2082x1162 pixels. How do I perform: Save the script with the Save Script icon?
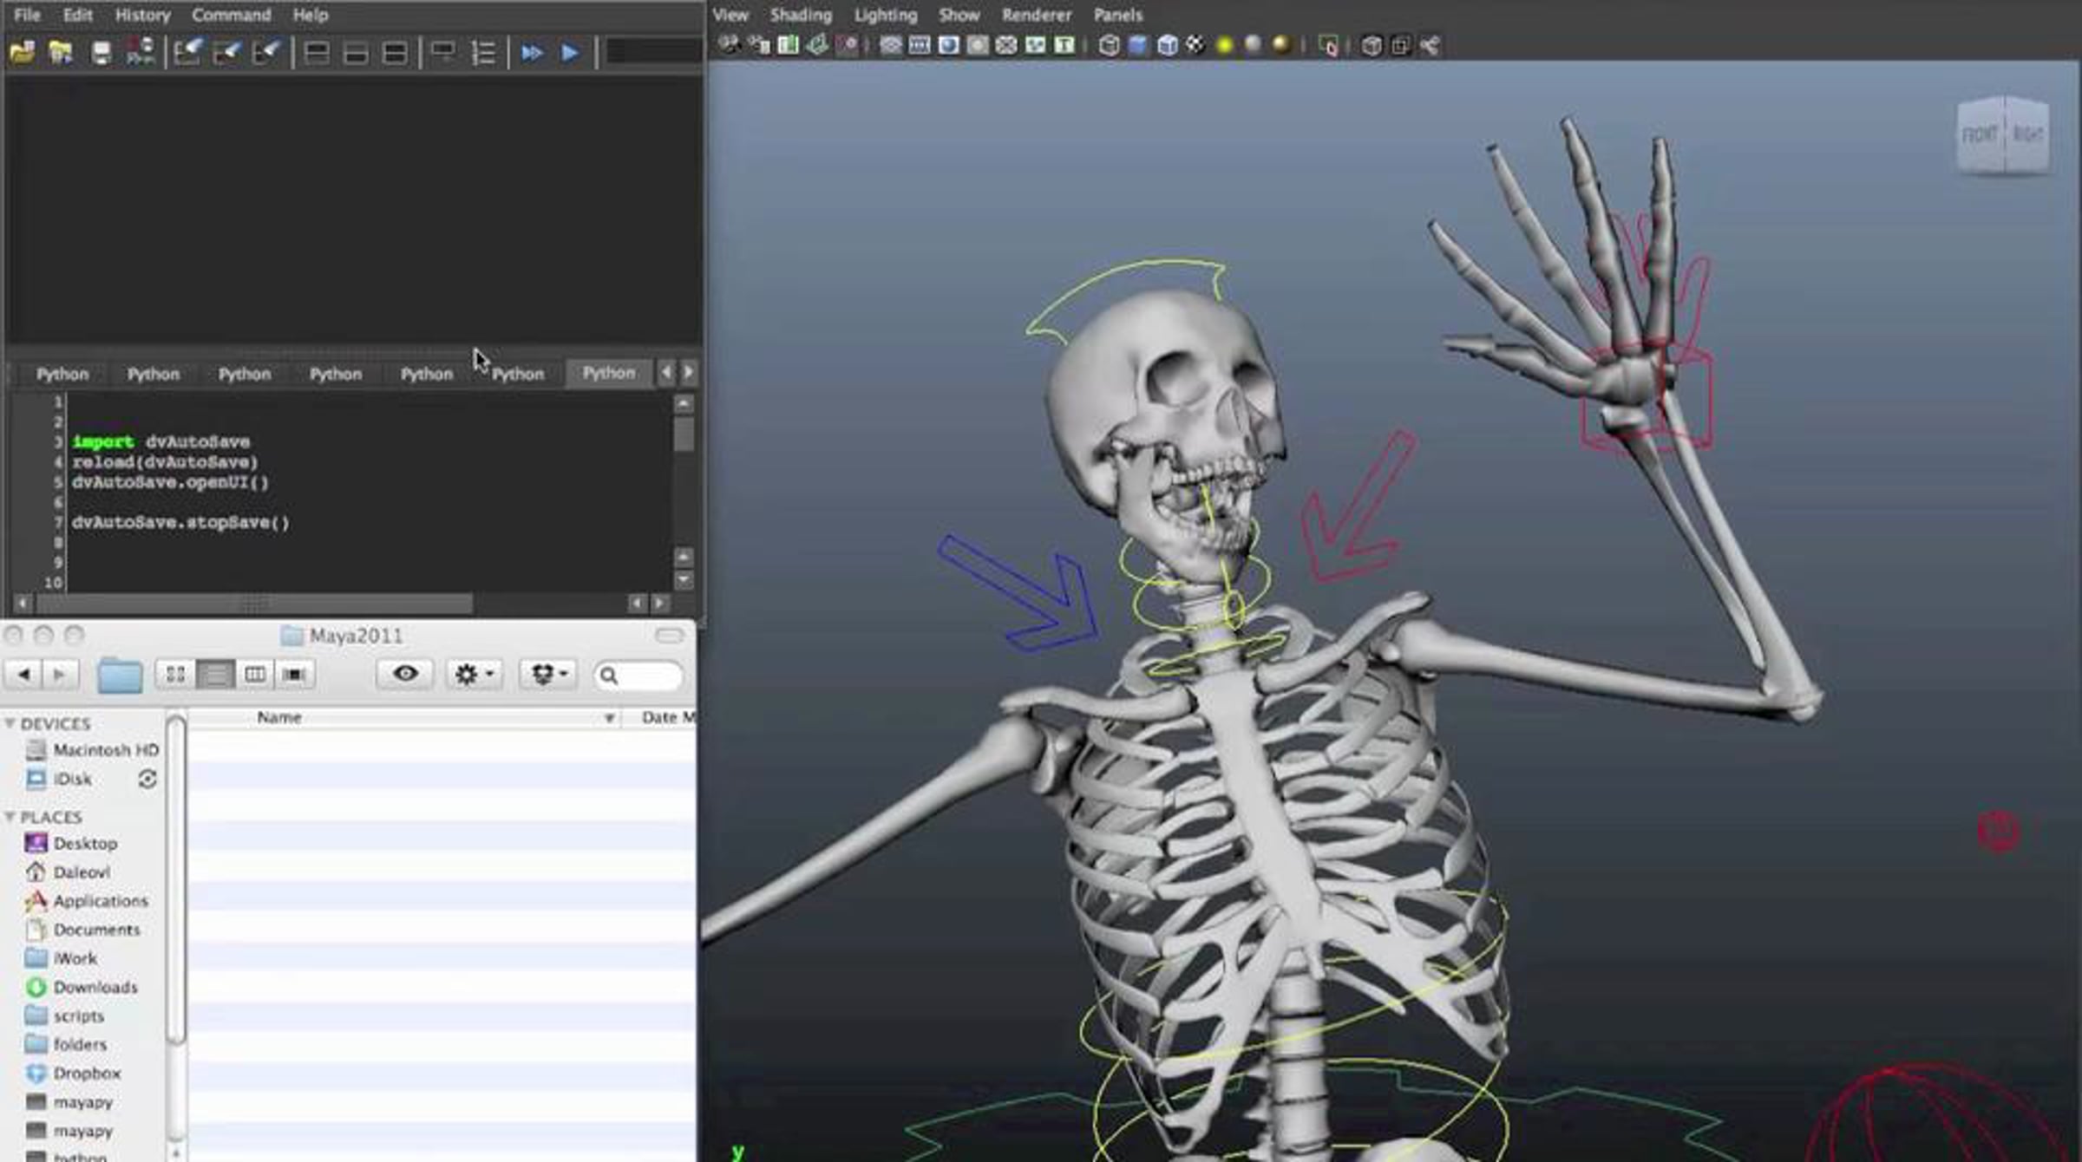click(x=101, y=53)
